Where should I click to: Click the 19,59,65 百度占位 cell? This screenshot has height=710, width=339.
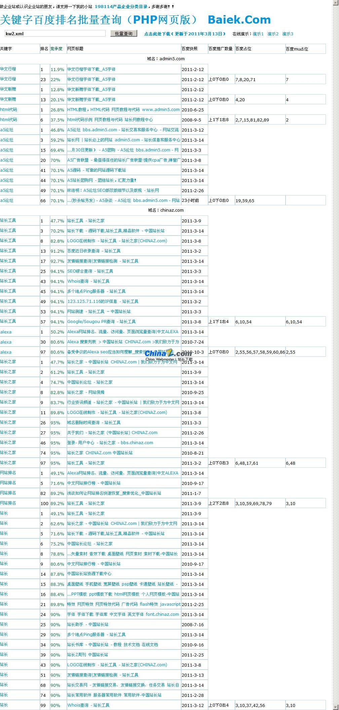260,200
